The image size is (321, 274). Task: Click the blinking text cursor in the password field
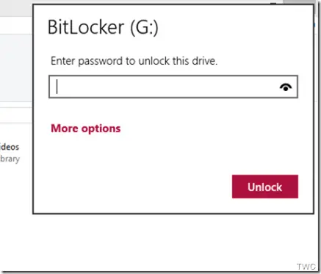click(x=57, y=87)
